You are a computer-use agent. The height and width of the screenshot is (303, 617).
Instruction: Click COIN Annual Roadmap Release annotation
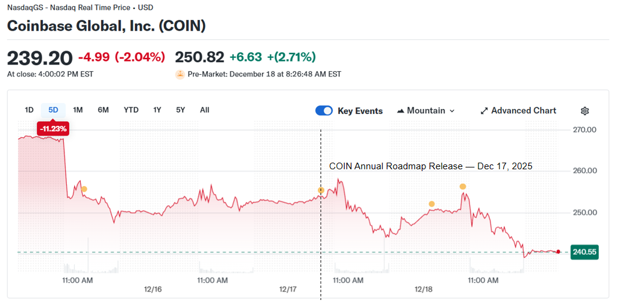pyautogui.click(x=430, y=166)
